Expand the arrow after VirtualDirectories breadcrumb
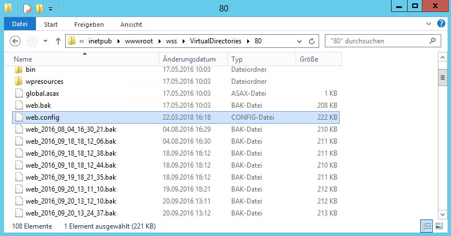Image resolution: width=451 pixels, height=236 pixels. click(x=248, y=42)
